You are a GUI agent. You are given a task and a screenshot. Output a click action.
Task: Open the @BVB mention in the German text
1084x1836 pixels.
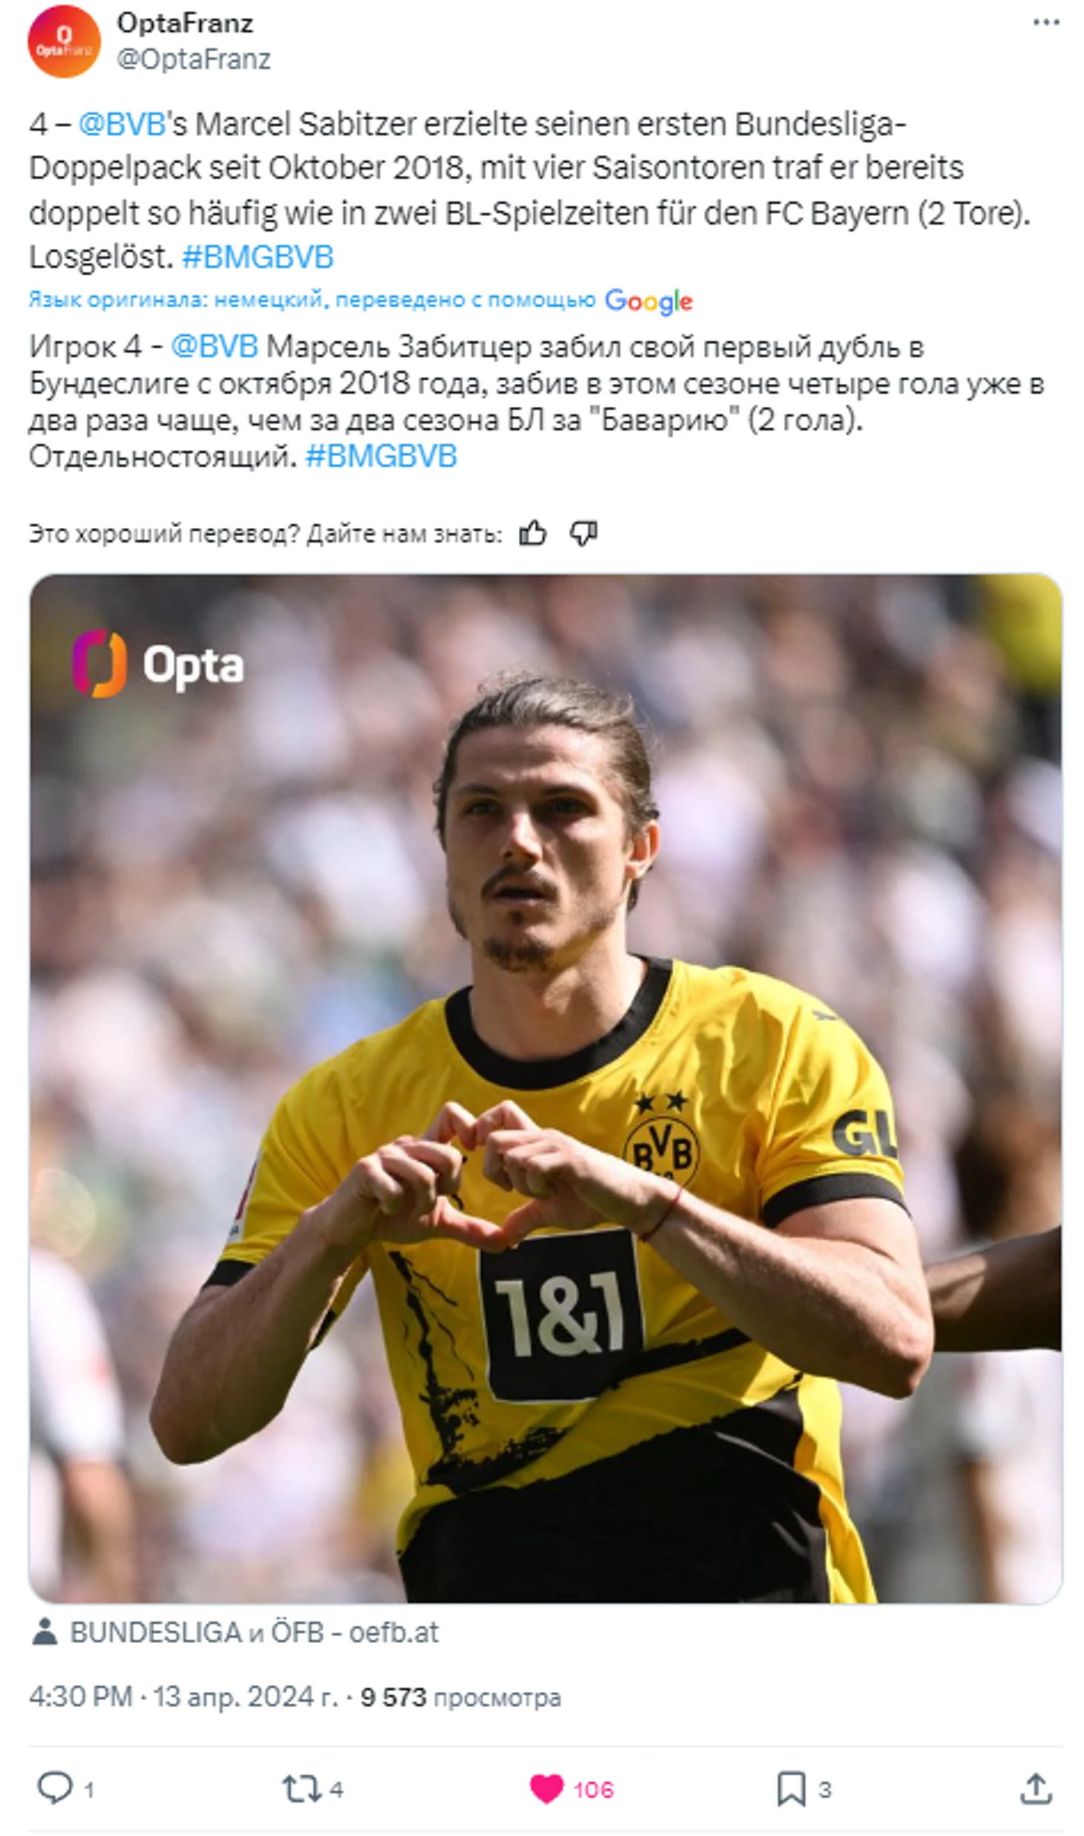[122, 124]
